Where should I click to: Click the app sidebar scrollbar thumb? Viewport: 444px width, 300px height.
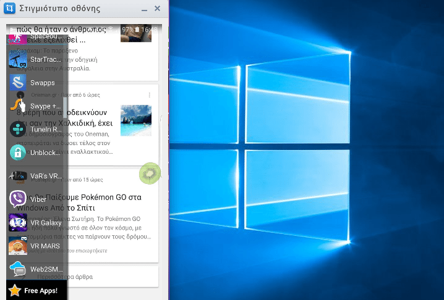(65, 107)
